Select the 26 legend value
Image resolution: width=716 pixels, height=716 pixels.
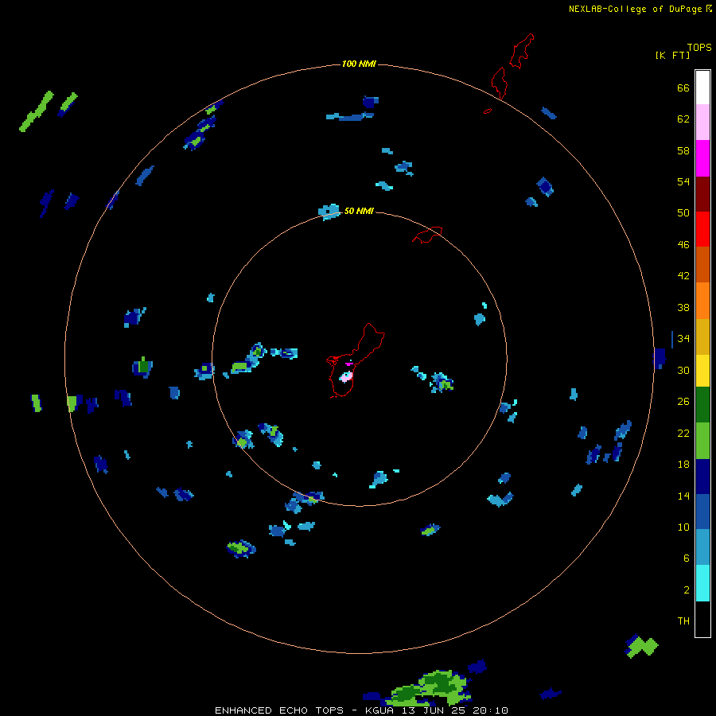683,402
